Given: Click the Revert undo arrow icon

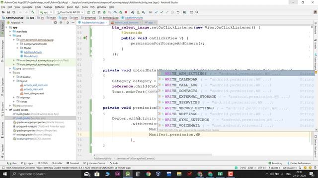Looking at the screenshot, I should coord(178,12).
